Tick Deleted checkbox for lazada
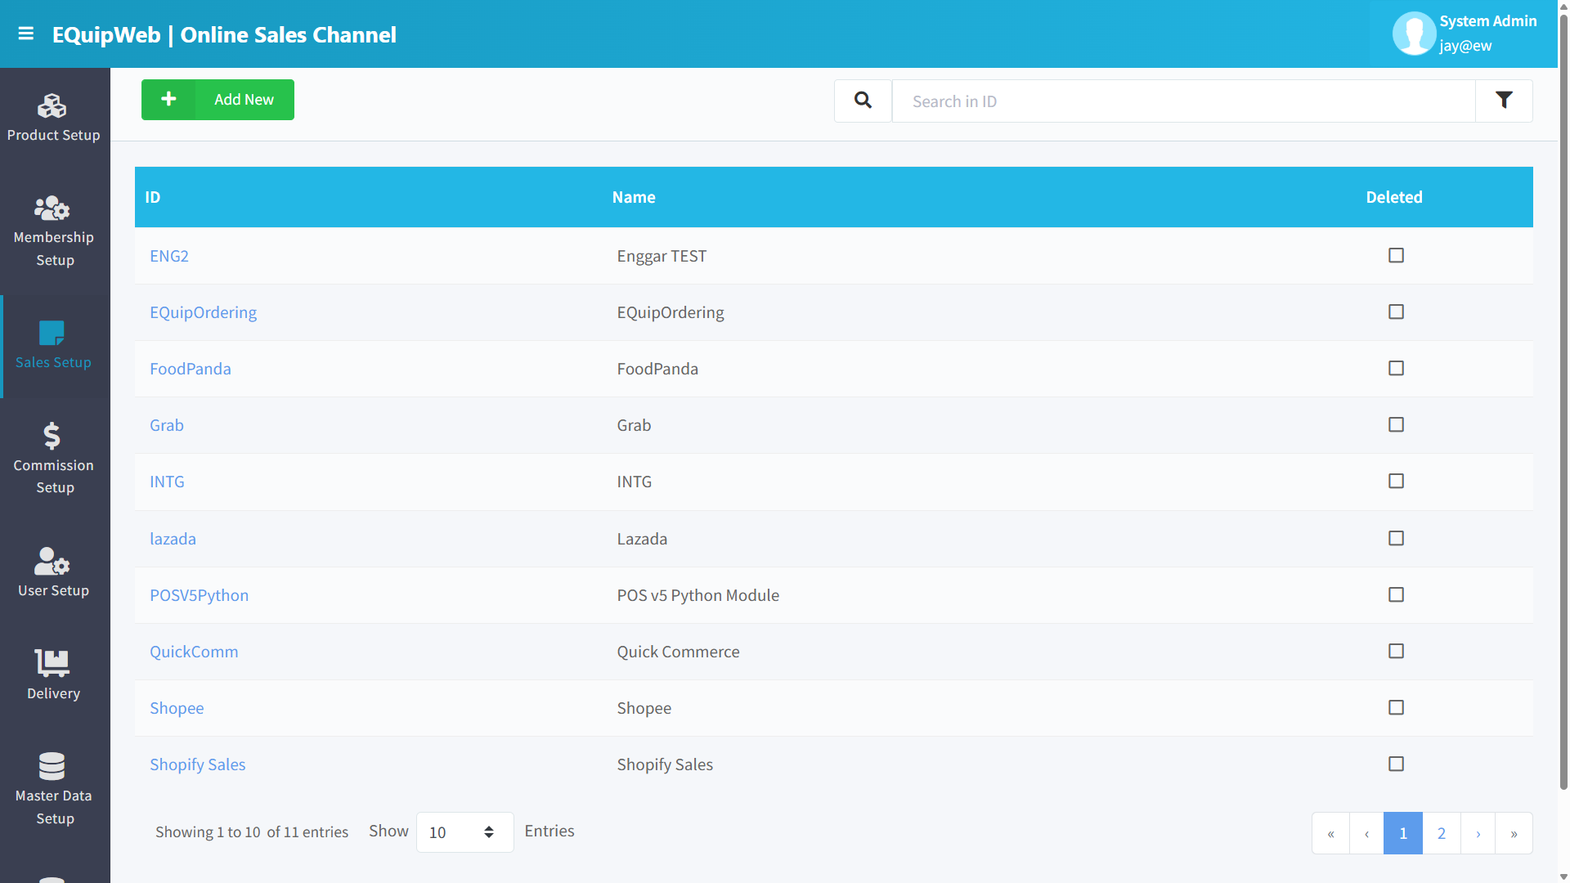1570x883 pixels. [1396, 538]
